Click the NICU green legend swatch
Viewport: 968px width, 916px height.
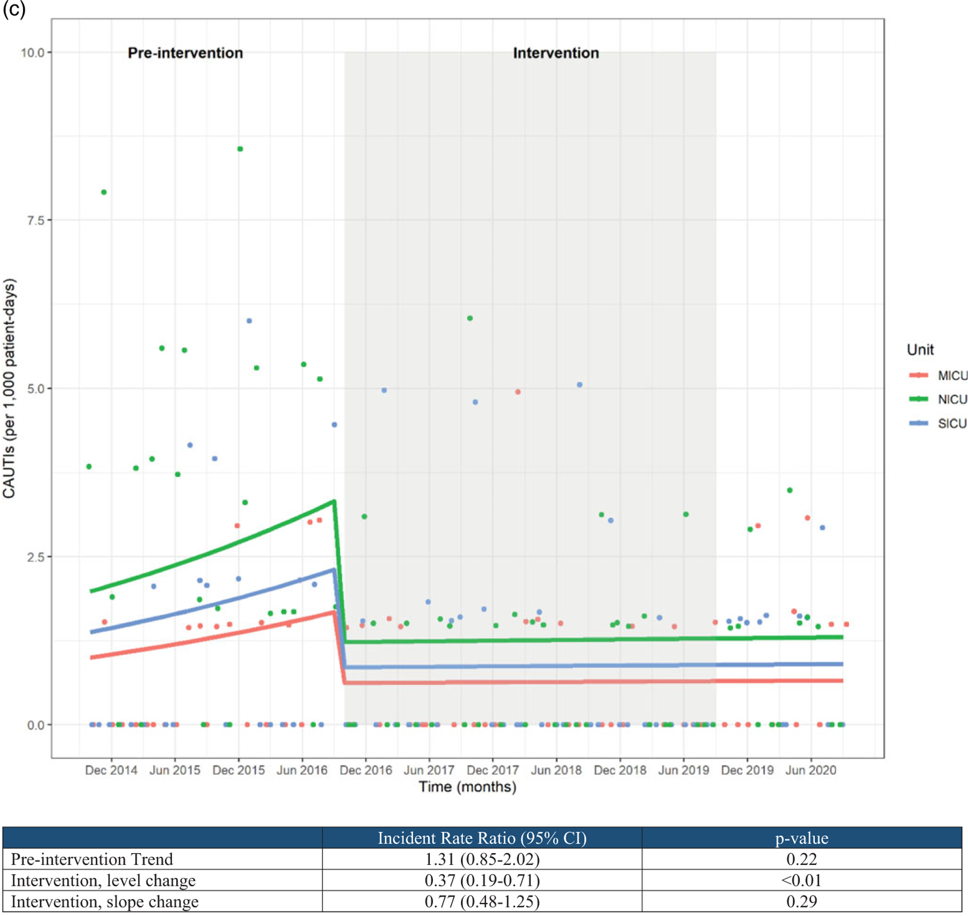pyautogui.click(x=919, y=399)
